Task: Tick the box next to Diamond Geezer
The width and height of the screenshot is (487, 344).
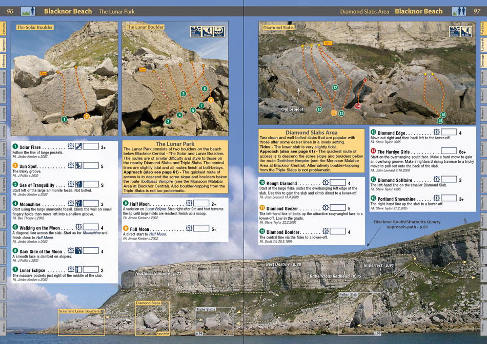Action: [338, 207]
